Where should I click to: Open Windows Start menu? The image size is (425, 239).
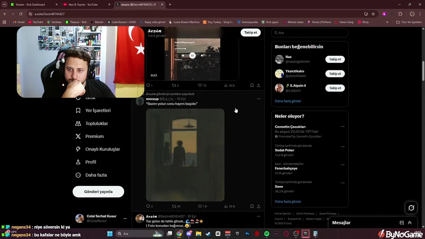point(110,234)
